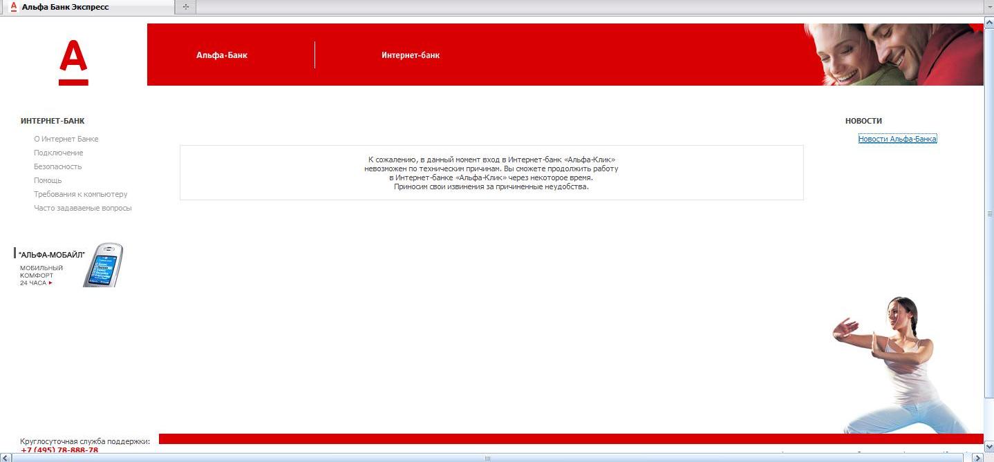The width and height of the screenshot is (994, 462).
Task: Open the Подключение sidebar link
Action: tap(59, 153)
